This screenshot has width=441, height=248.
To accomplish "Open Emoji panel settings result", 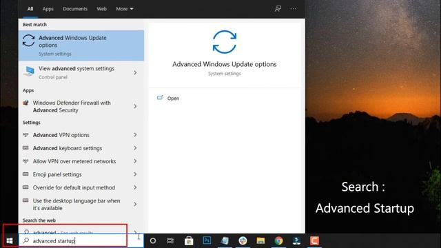I will 81,174.
